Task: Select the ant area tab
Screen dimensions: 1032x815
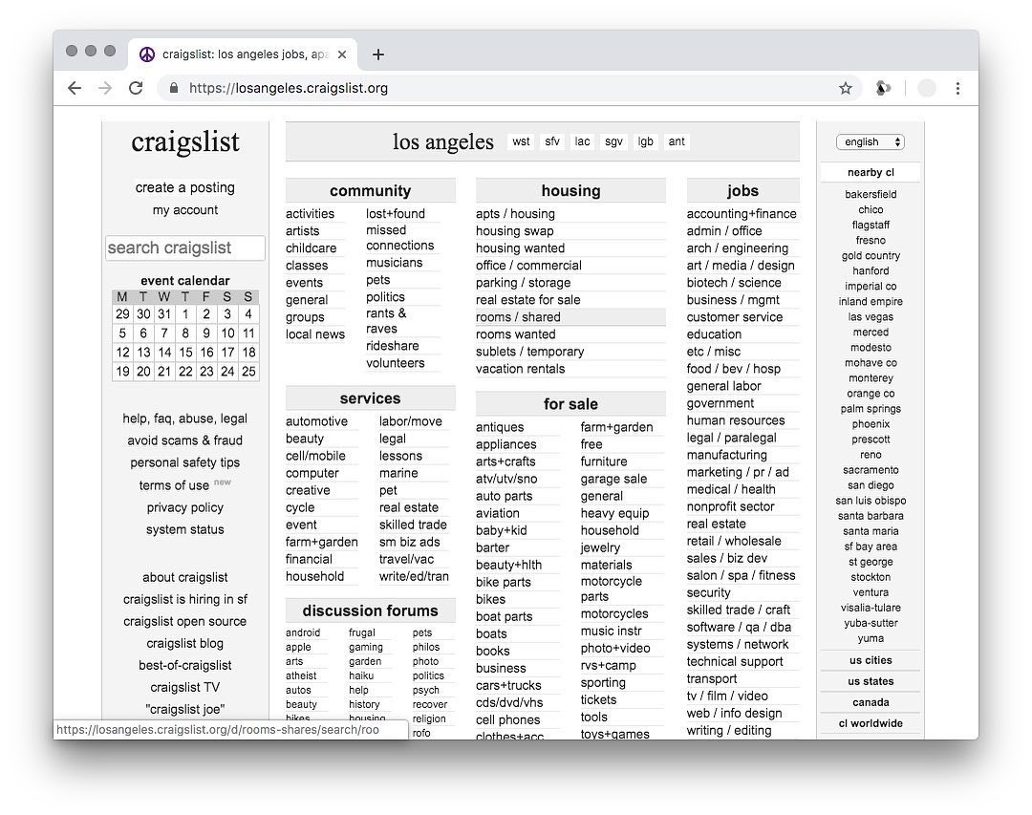Action: click(x=677, y=141)
